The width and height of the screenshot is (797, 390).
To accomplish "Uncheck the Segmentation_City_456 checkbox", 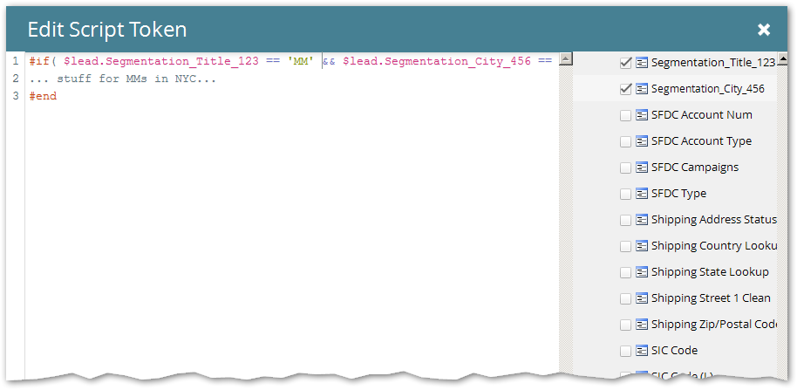I will pyautogui.click(x=625, y=89).
